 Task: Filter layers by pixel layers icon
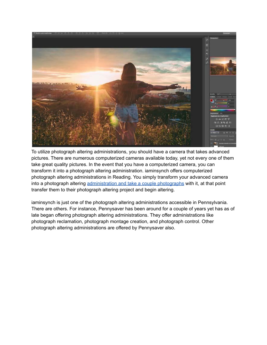point(224,133)
